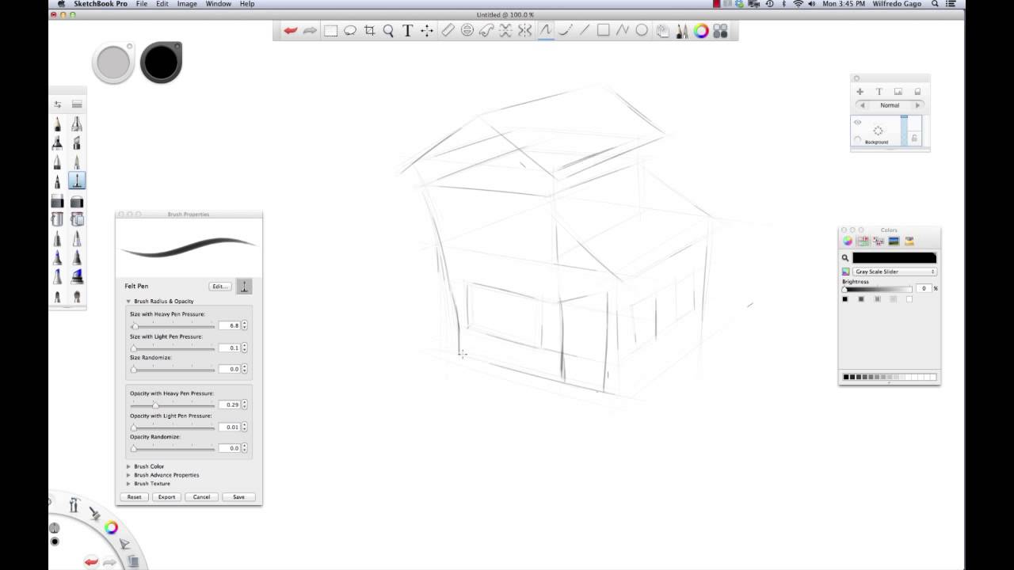This screenshot has width=1014, height=570.
Task: Open the Gray Scale Slider dropdown
Action: [894, 272]
